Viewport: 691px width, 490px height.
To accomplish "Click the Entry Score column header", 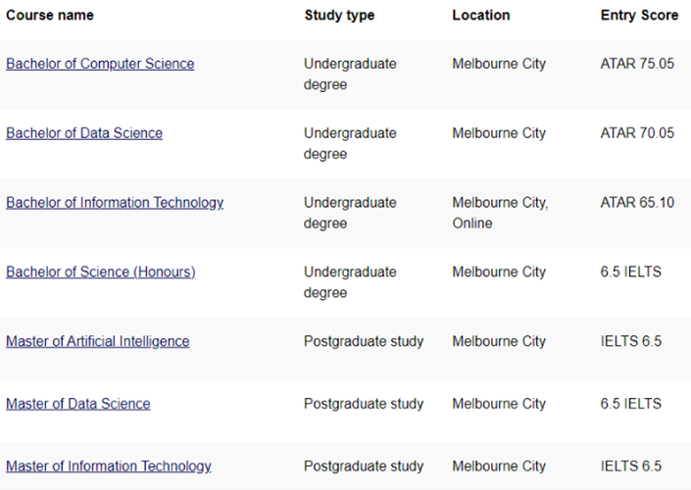I will 639,16.
